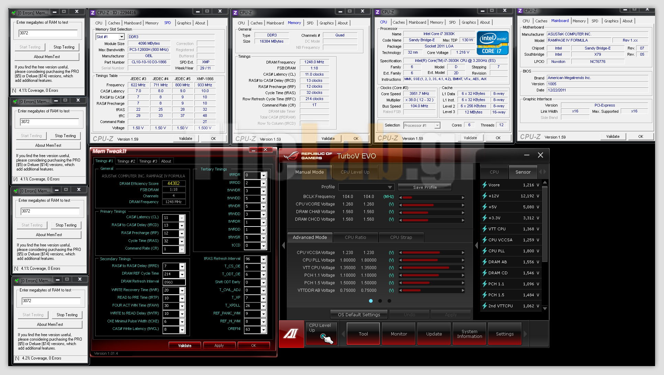Click the right arrow after the Settings button
The image size is (664, 375).
coord(525,334)
